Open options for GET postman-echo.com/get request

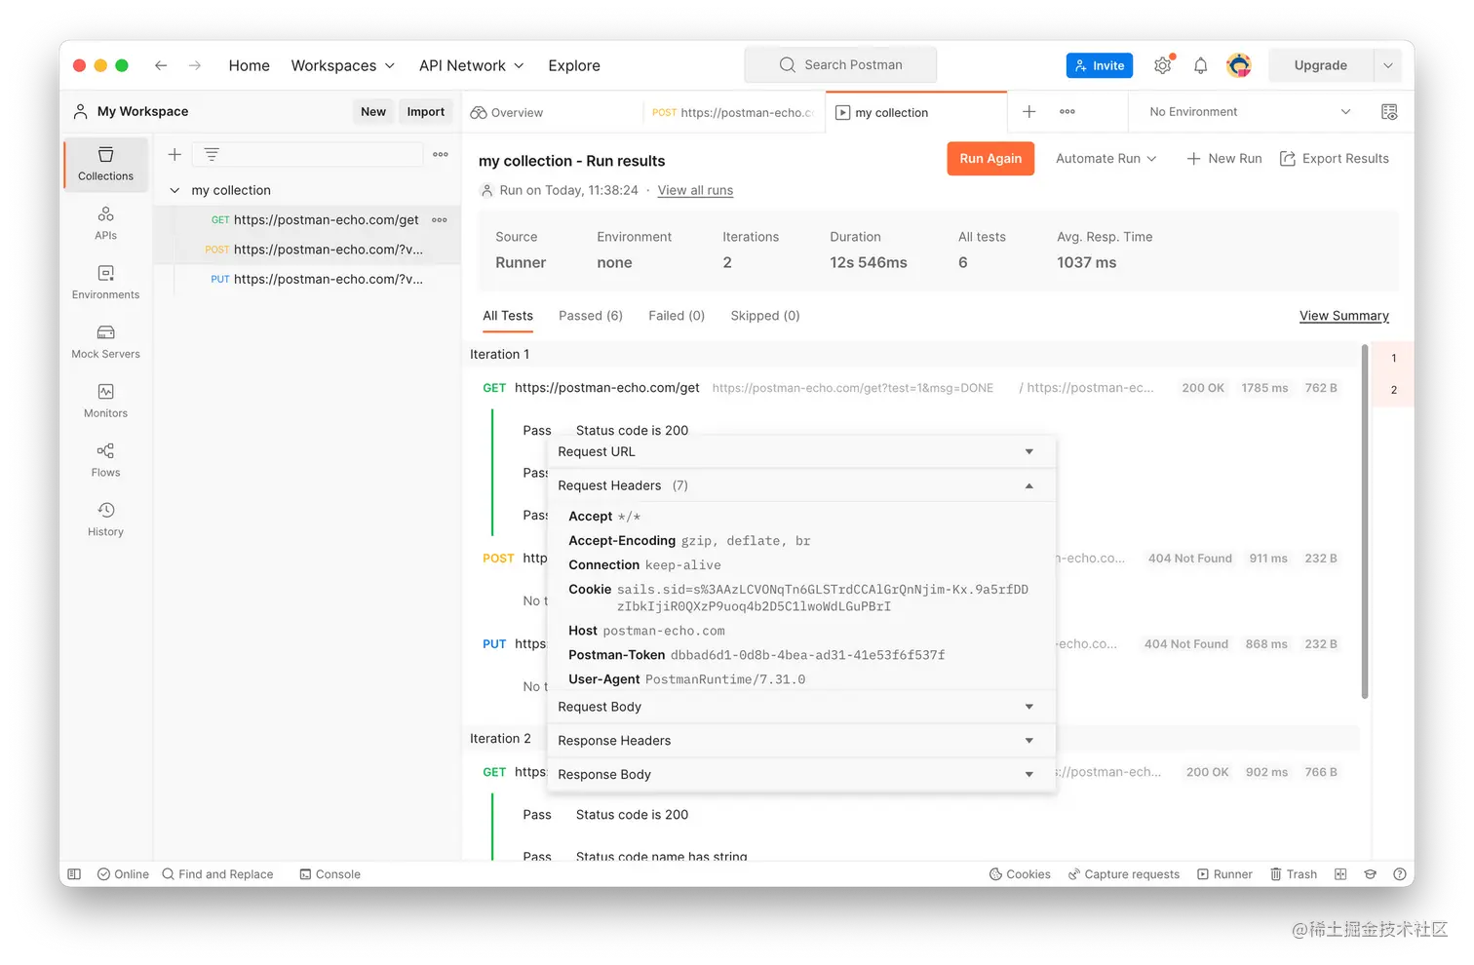click(440, 220)
